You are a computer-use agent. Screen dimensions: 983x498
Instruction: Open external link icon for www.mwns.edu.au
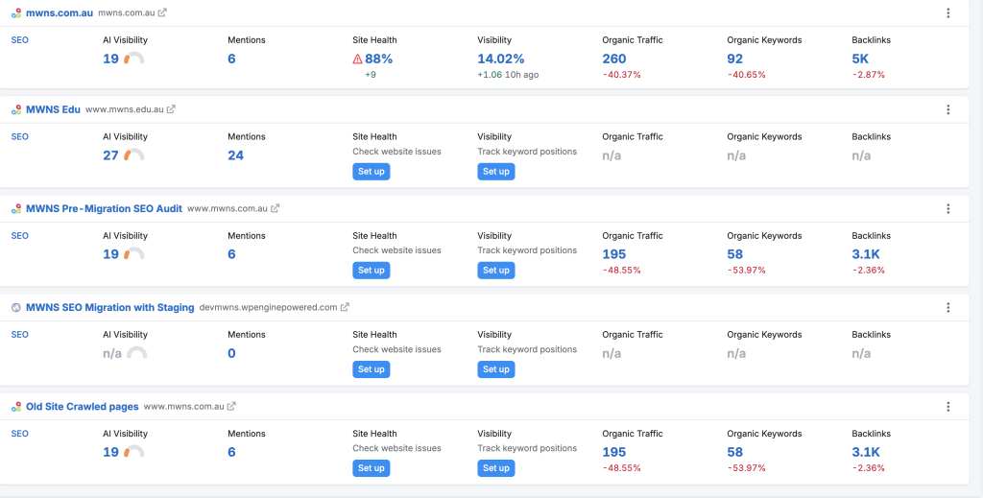click(172, 109)
